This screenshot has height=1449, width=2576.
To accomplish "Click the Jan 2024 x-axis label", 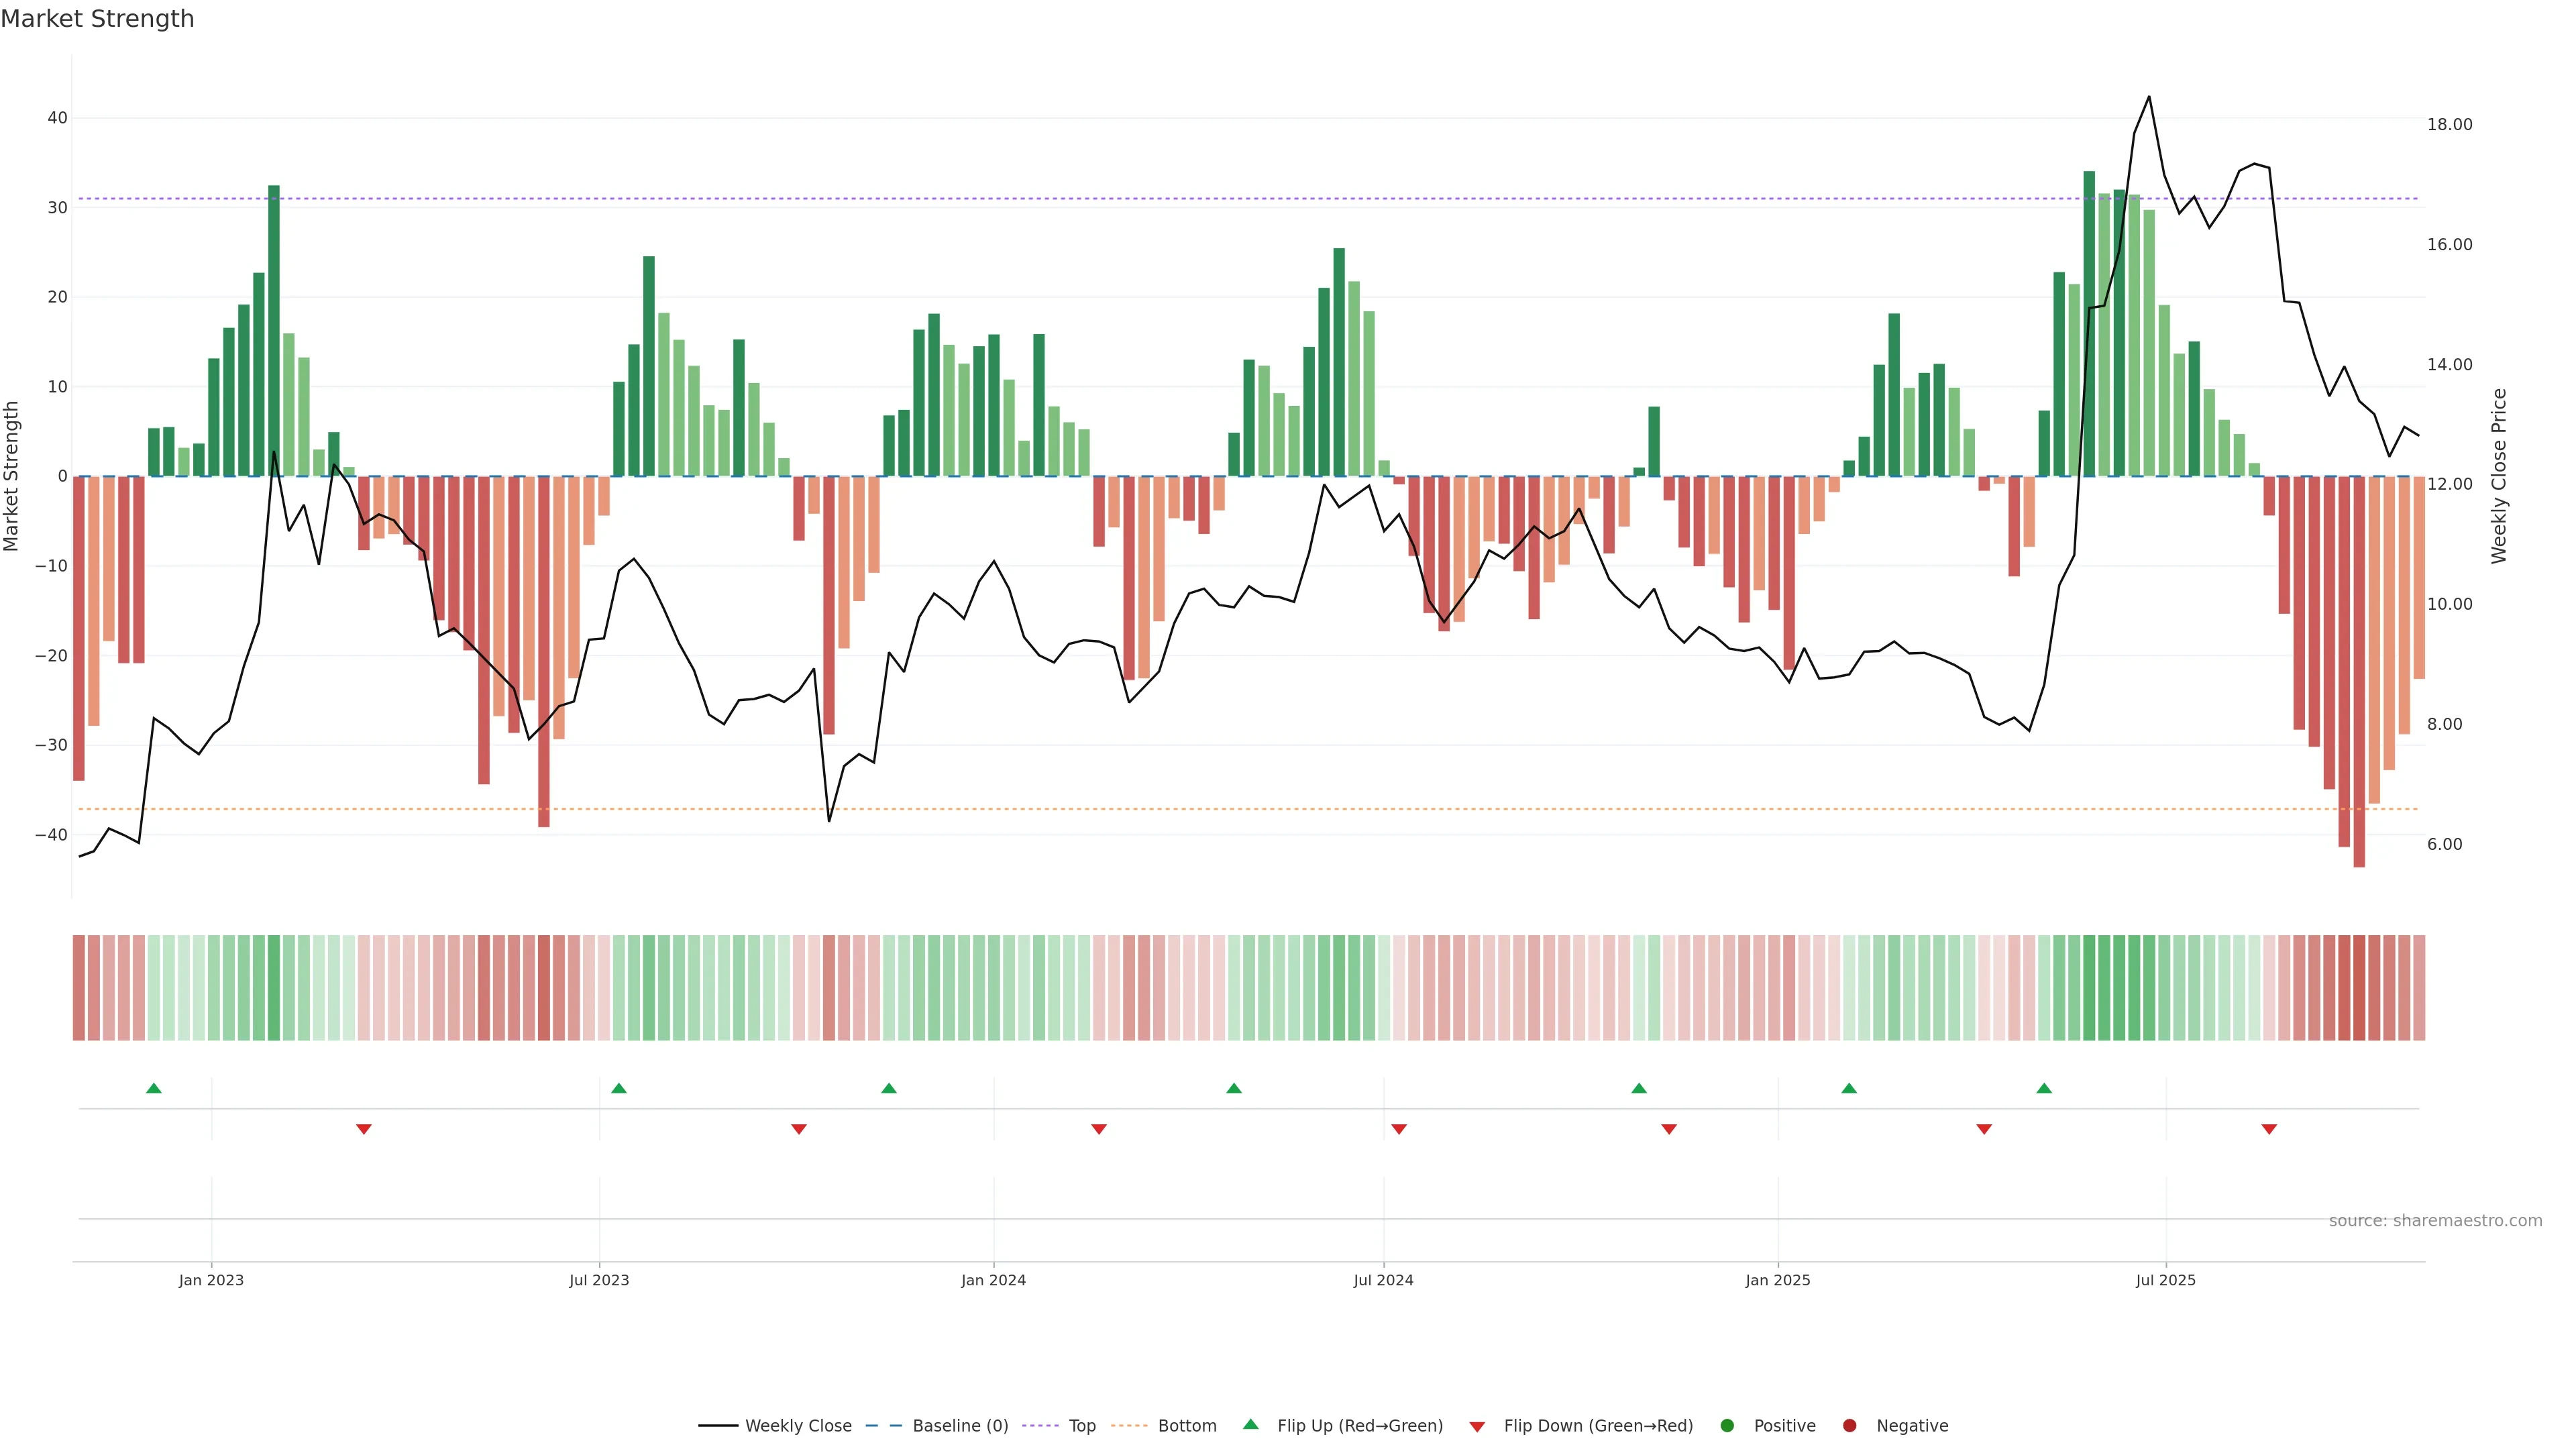I will point(993,1280).
